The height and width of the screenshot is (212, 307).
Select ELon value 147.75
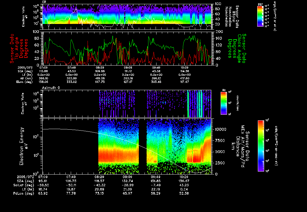[100, 82]
